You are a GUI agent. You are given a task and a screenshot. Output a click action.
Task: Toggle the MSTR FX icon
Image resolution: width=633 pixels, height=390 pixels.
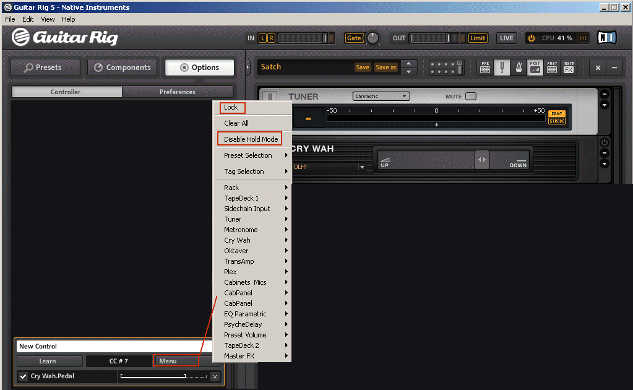[x=569, y=67]
